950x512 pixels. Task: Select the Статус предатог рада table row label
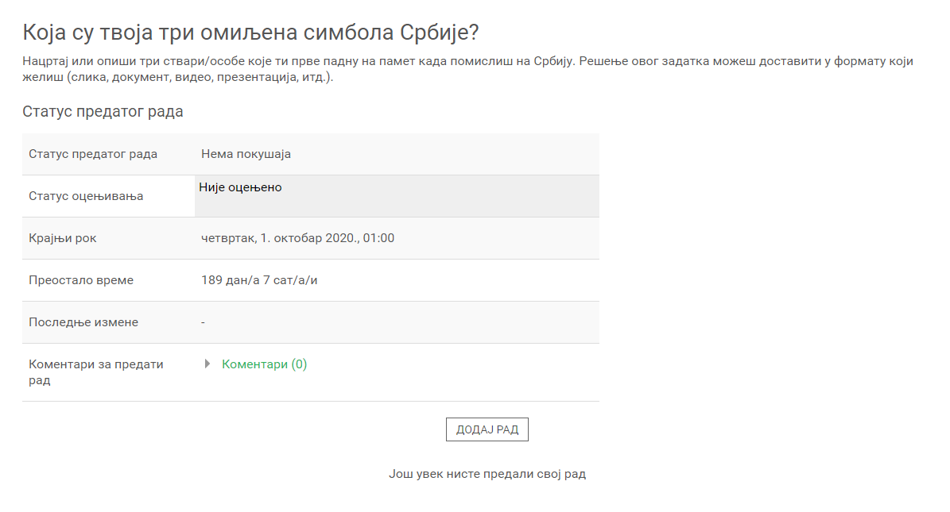click(93, 154)
